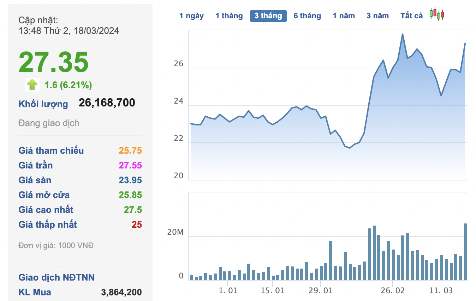
Task: Click the change value 1.6 (6.21%)
Action: pos(68,85)
